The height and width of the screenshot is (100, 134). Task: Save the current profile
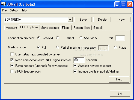click(x=83, y=20)
